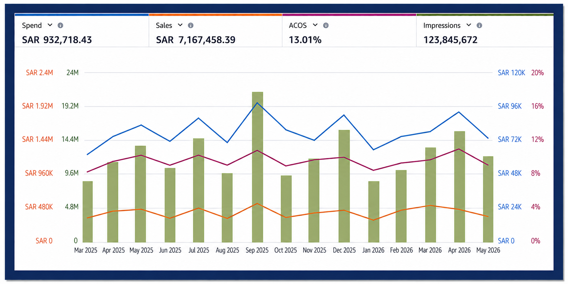The image size is (568, 284).
Task: Click the SAR 96K spend axis label
Action: [x=510, y=106]
